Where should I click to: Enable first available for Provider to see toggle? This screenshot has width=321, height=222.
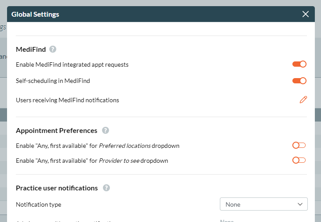[x=299, y=161]
